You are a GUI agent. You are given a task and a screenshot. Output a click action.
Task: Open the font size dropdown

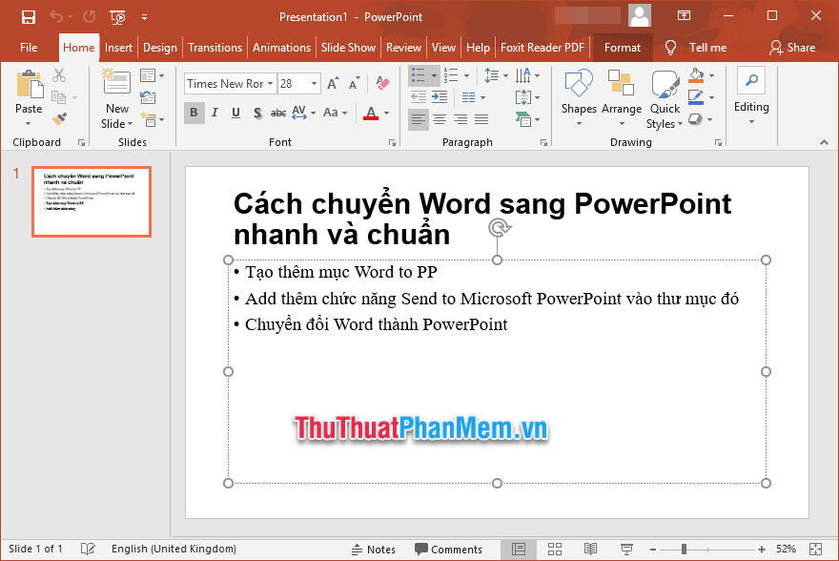(313, 83)
